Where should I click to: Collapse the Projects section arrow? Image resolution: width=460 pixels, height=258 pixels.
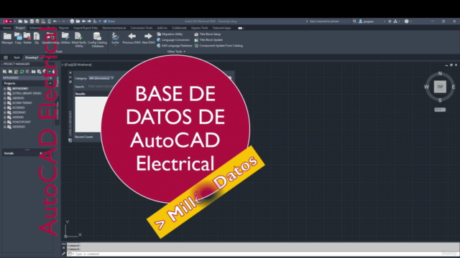(50, 83)
